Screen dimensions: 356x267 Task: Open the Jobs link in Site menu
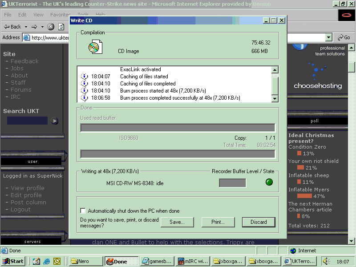coord(17,69)
